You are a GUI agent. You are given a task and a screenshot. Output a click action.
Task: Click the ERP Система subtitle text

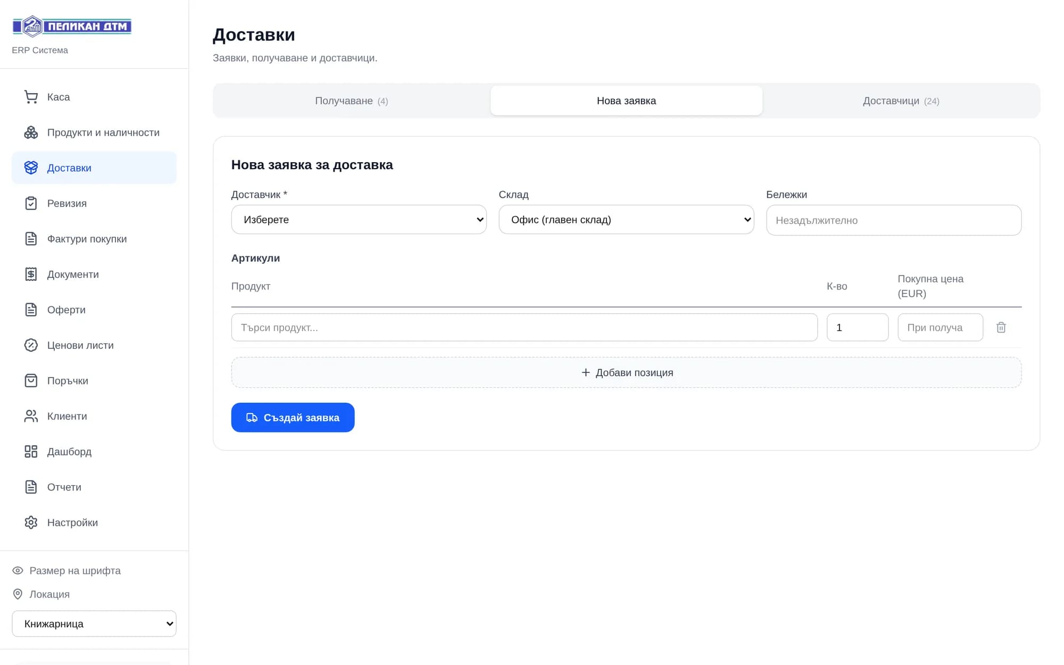pyautogui.click(x=40, y=50)
